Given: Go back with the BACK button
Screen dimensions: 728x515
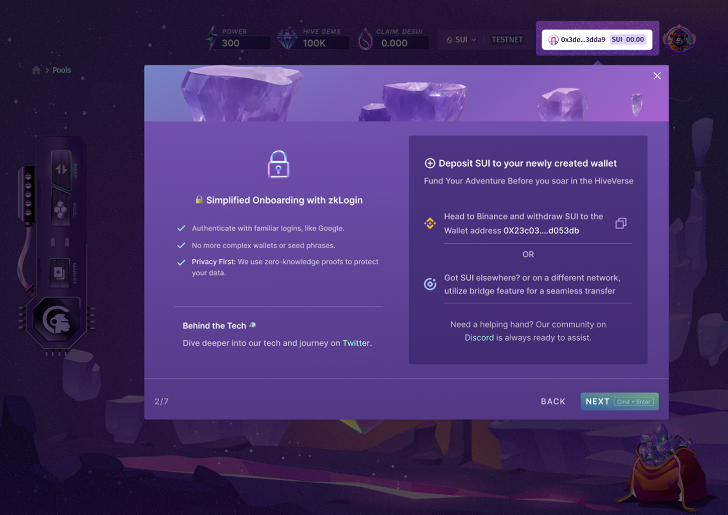Looking at the screenshot, I should (553, 401).
